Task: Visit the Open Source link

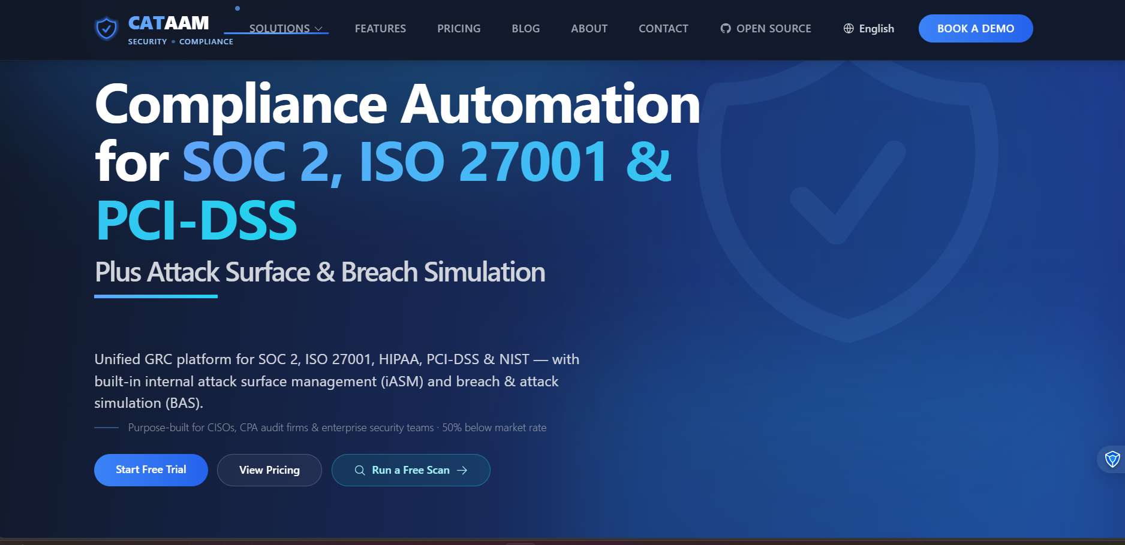Action: (x=766, y=28)
